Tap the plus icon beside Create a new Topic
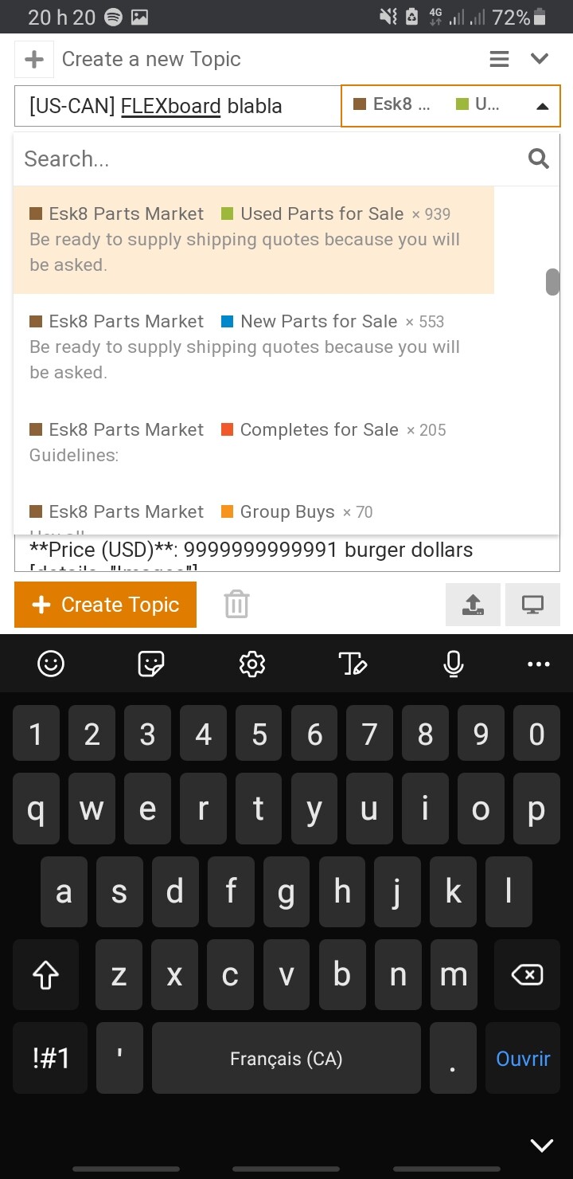 (x=34, y=60)
